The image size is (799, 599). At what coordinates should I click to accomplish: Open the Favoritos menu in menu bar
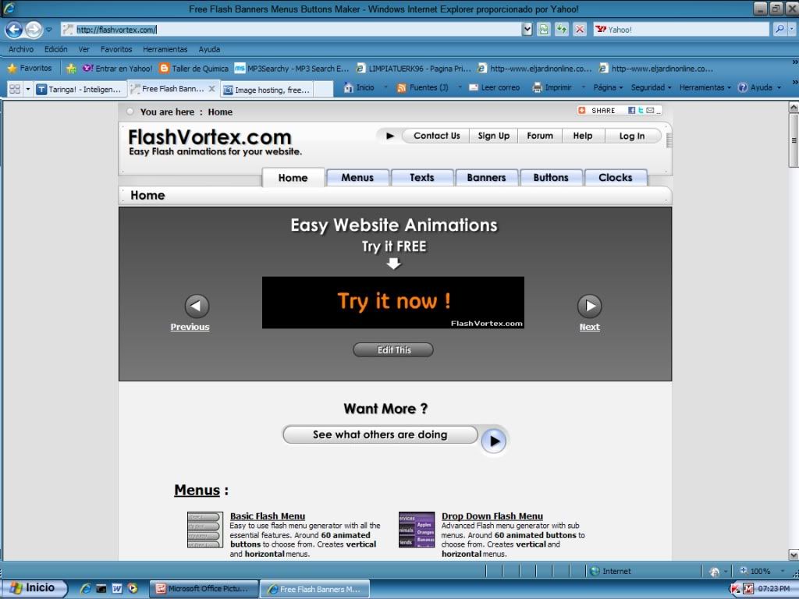116,49
